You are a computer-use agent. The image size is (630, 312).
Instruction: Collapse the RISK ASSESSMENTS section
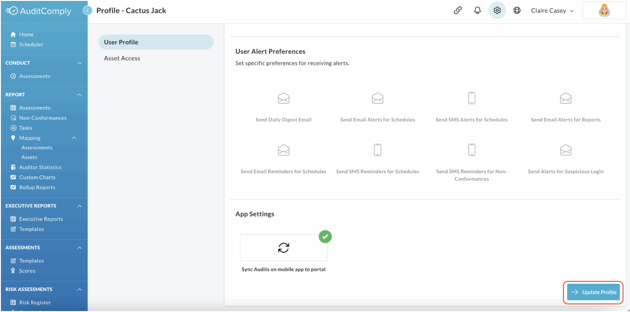80,289
